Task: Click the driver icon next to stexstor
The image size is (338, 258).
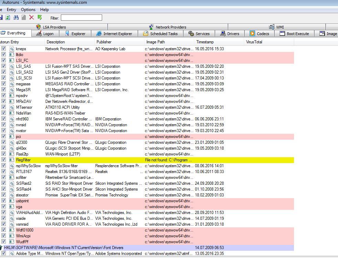Action: pyautogui.click(x=12, y=195)
